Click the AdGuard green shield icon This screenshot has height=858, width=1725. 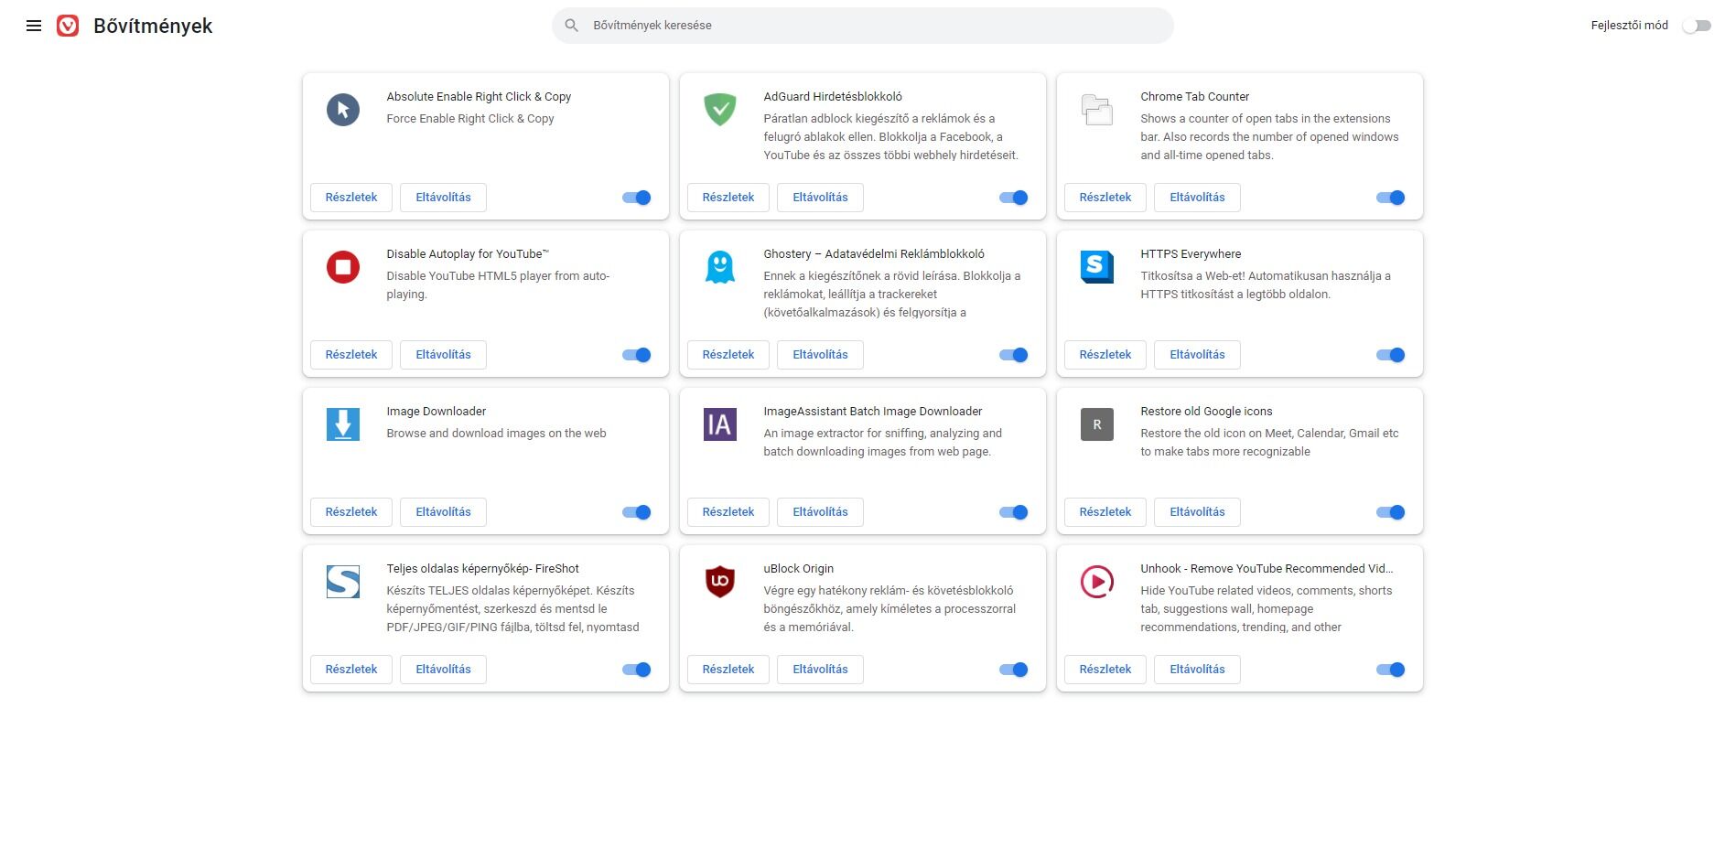(720, 110)
